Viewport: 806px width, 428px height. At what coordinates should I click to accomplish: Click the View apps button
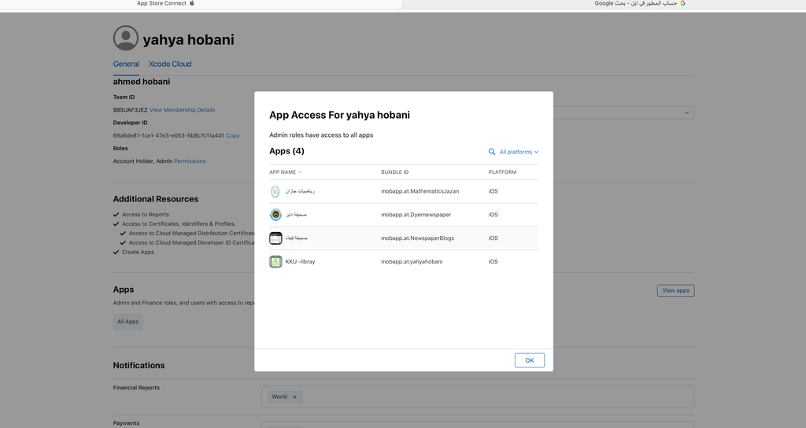pos(675,290)
